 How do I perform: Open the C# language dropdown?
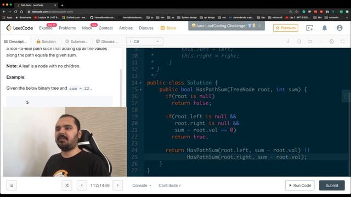145,42
